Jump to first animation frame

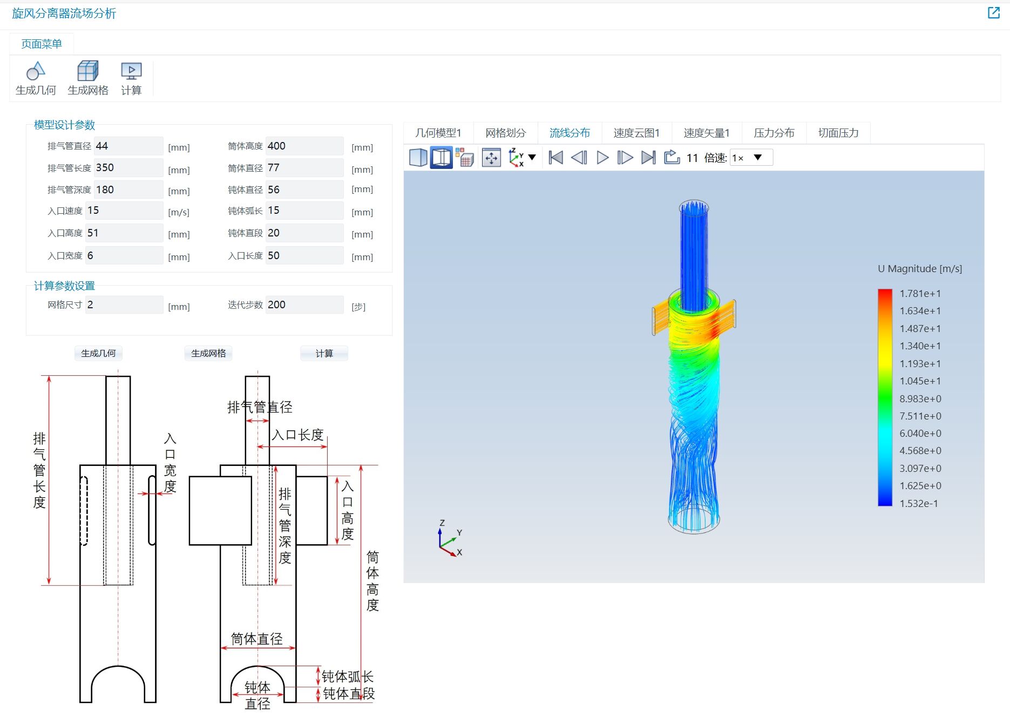[x=555, y=158]
